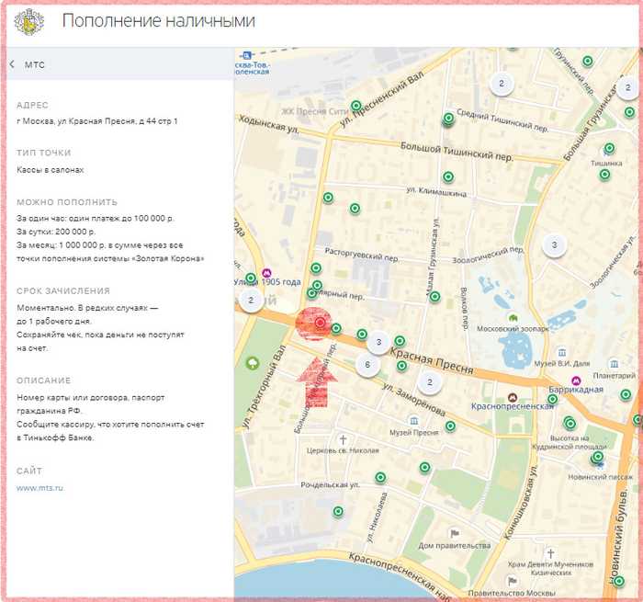Open the cluster of 2 points near Грузинский пер.
The height and width of the screenshot is (602, 643).
502,84
